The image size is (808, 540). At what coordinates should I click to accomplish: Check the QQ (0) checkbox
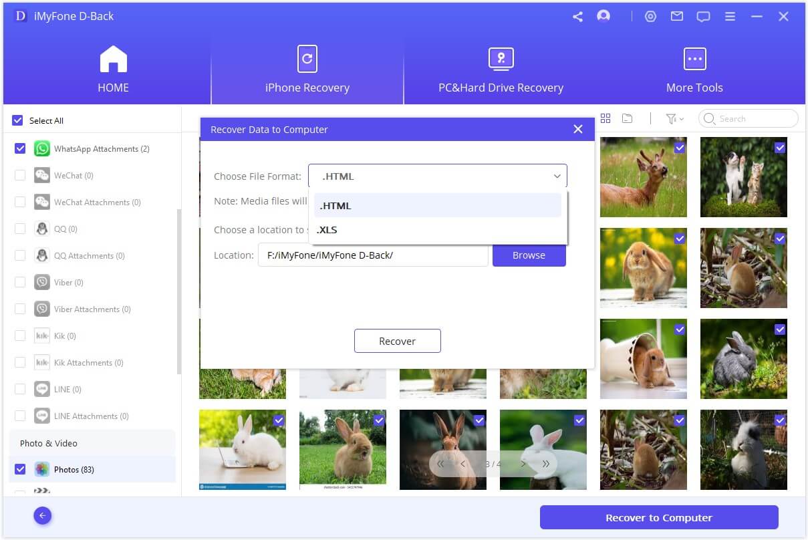coord(20,229)
